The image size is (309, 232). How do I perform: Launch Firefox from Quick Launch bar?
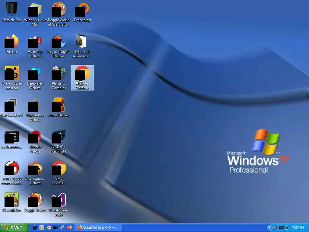(69, 227)
